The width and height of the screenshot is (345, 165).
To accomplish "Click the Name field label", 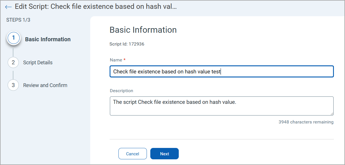I will point(116,60).
